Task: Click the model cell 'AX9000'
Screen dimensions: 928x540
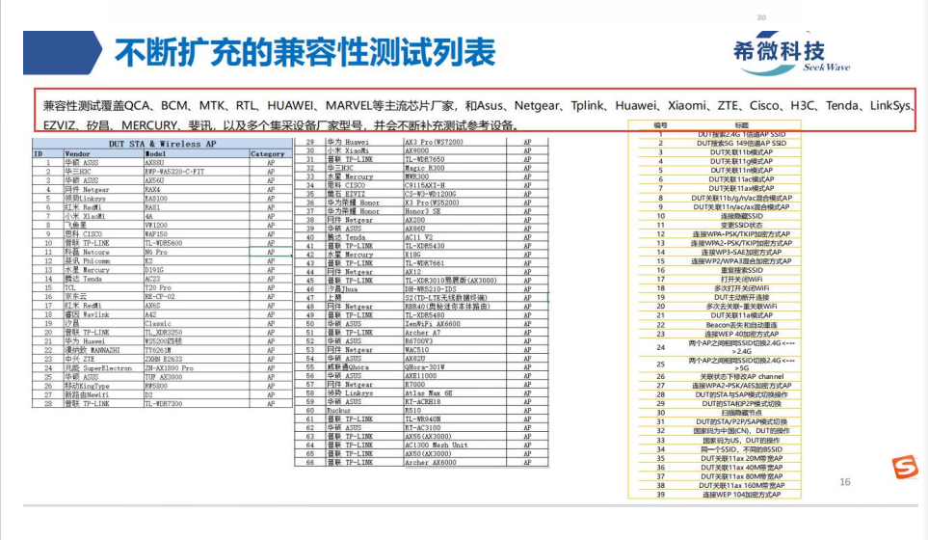Action: coord(415,150)
